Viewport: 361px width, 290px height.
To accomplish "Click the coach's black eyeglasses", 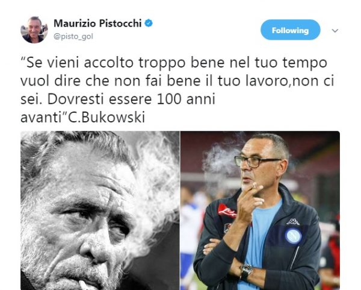I will (x=256, y=161).
